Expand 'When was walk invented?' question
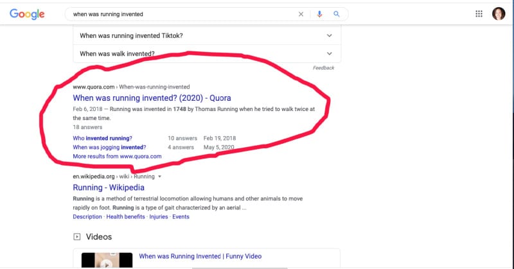Screen dimensions: 514x269 pyautogui.click(x=207, y=53)
